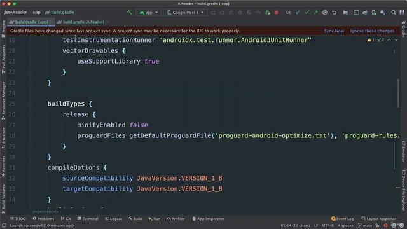Open the Event Log panel

click(342, 219)
